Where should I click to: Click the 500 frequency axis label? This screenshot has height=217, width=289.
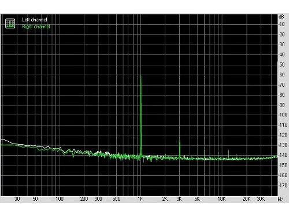116,199
